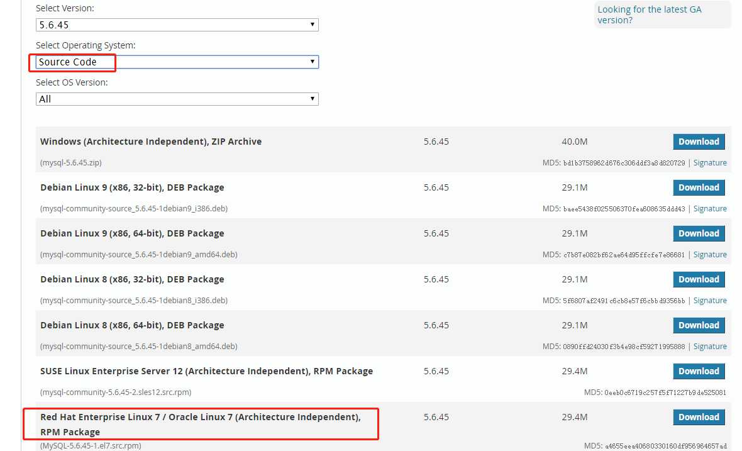The height and width of the screenshot is (451, 742).
Task: Open the Select OS Version dropdown showing All
Action: 177,99
